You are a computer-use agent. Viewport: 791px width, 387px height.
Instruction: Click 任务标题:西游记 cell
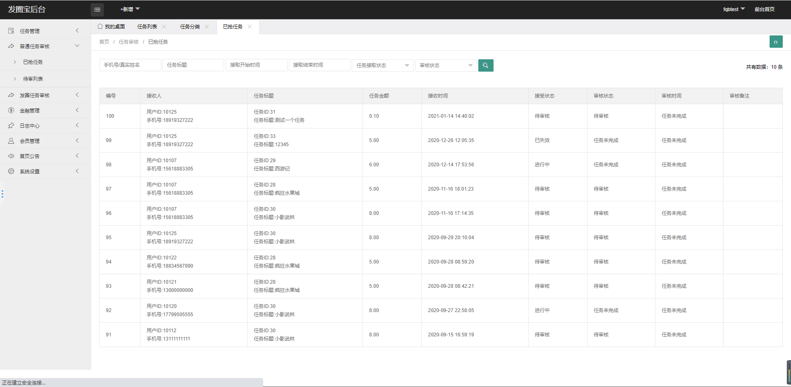272,169
